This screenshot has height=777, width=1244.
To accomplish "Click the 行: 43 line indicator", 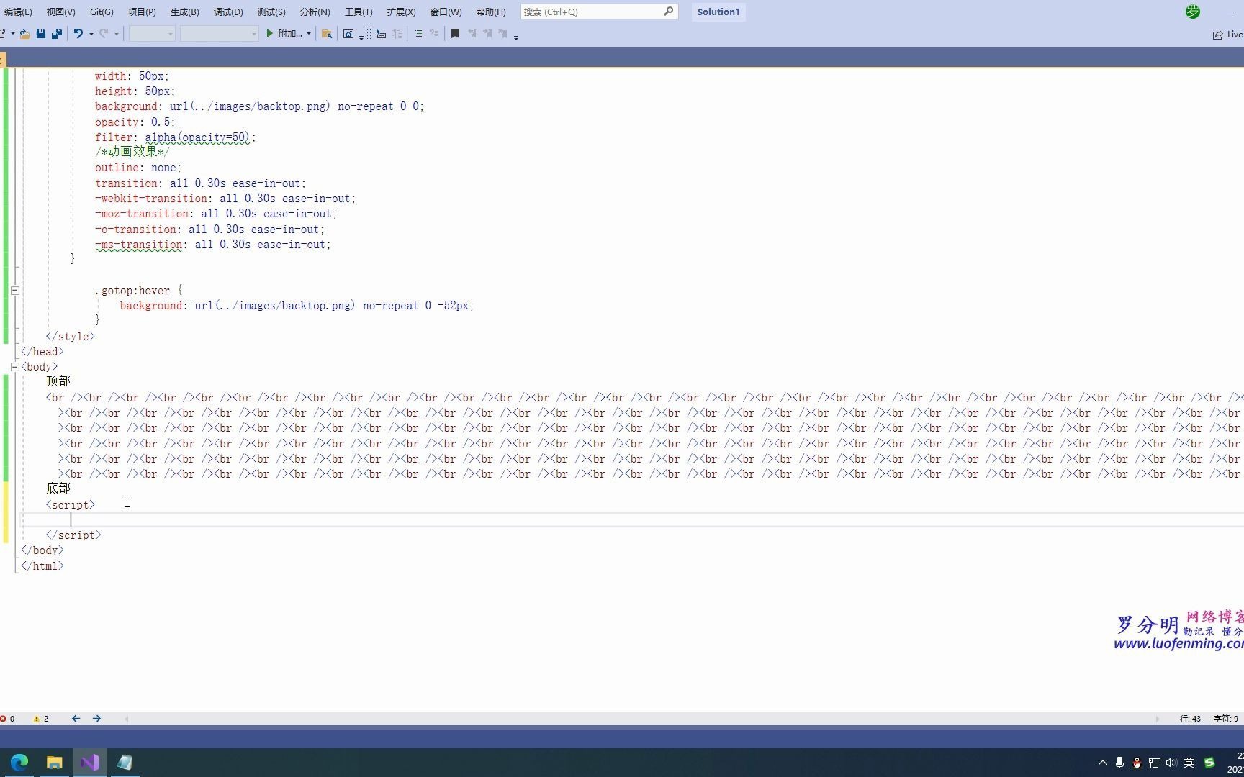I will point(1190,719).
